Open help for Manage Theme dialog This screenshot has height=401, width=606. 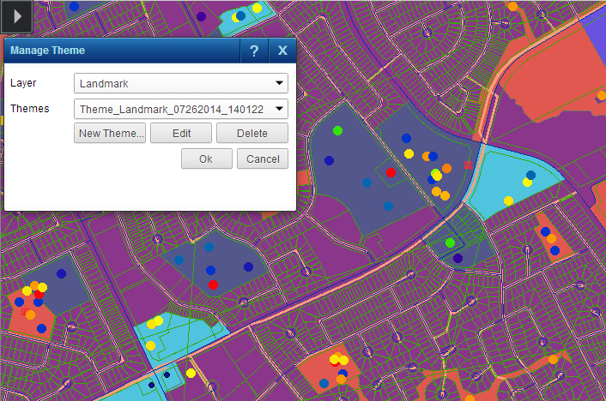pyautogui.click(x=254, y=51)
